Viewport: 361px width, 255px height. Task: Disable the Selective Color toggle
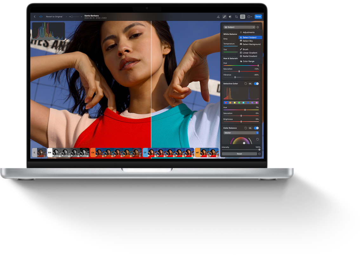[x=256, y=84]
